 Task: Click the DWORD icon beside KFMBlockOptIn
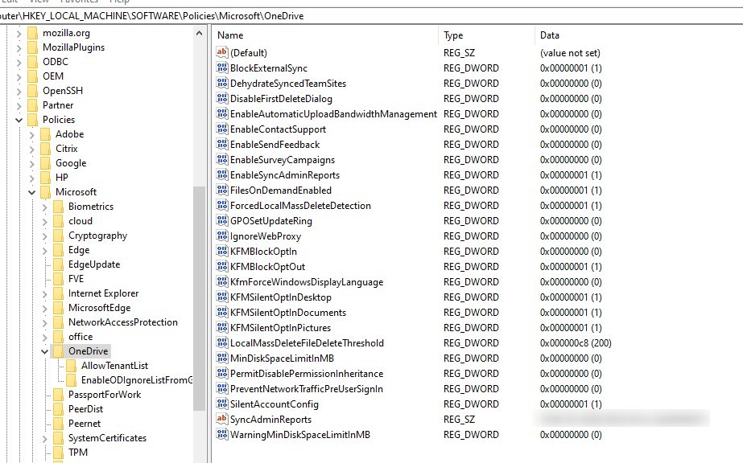click(223, 252)
